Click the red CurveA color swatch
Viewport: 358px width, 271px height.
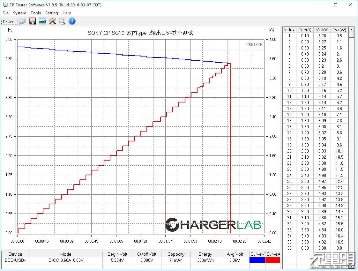(x=272, y=260)
